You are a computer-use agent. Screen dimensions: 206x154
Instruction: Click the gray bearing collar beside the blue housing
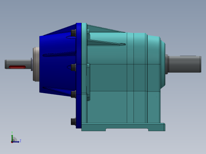pyautogui.click(x=36, y=64)
